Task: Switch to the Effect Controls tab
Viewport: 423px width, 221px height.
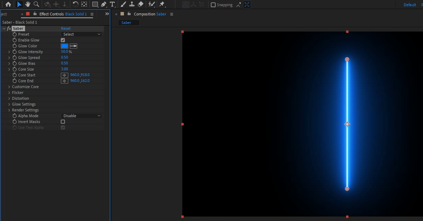Action: [63, 14]
